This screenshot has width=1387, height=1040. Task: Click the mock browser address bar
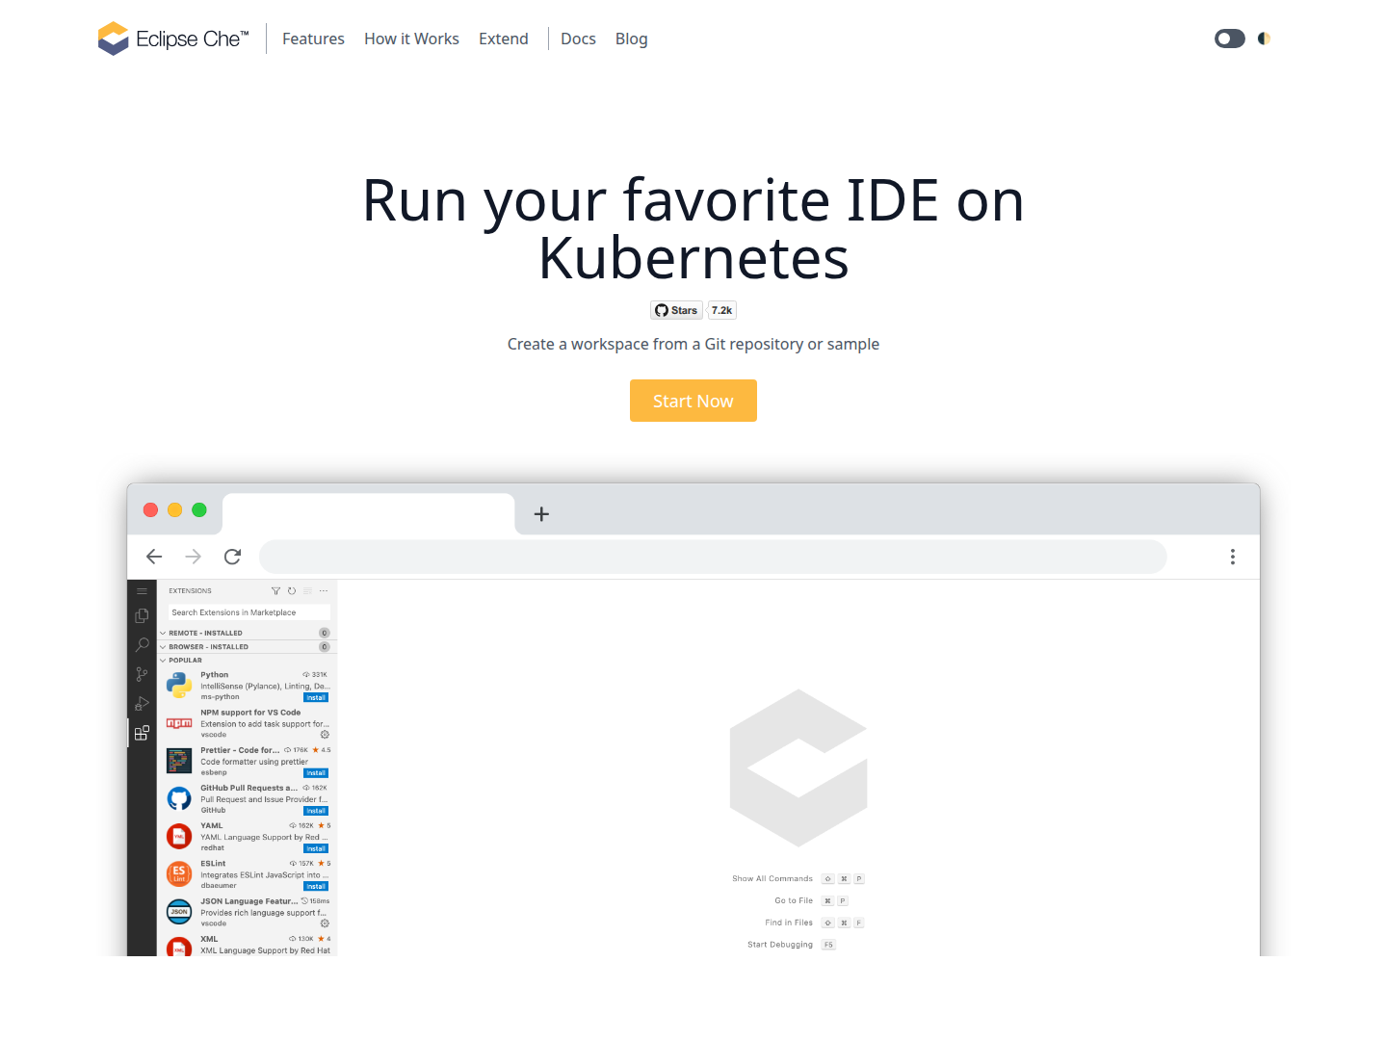click(x=713, y=557)
